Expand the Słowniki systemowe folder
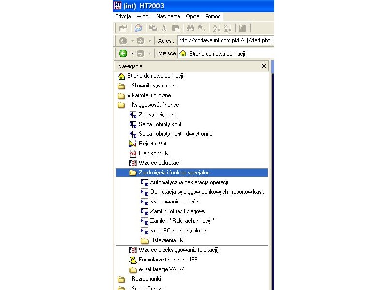Screen dimensions: 387x290 click(x=148, y=86)
